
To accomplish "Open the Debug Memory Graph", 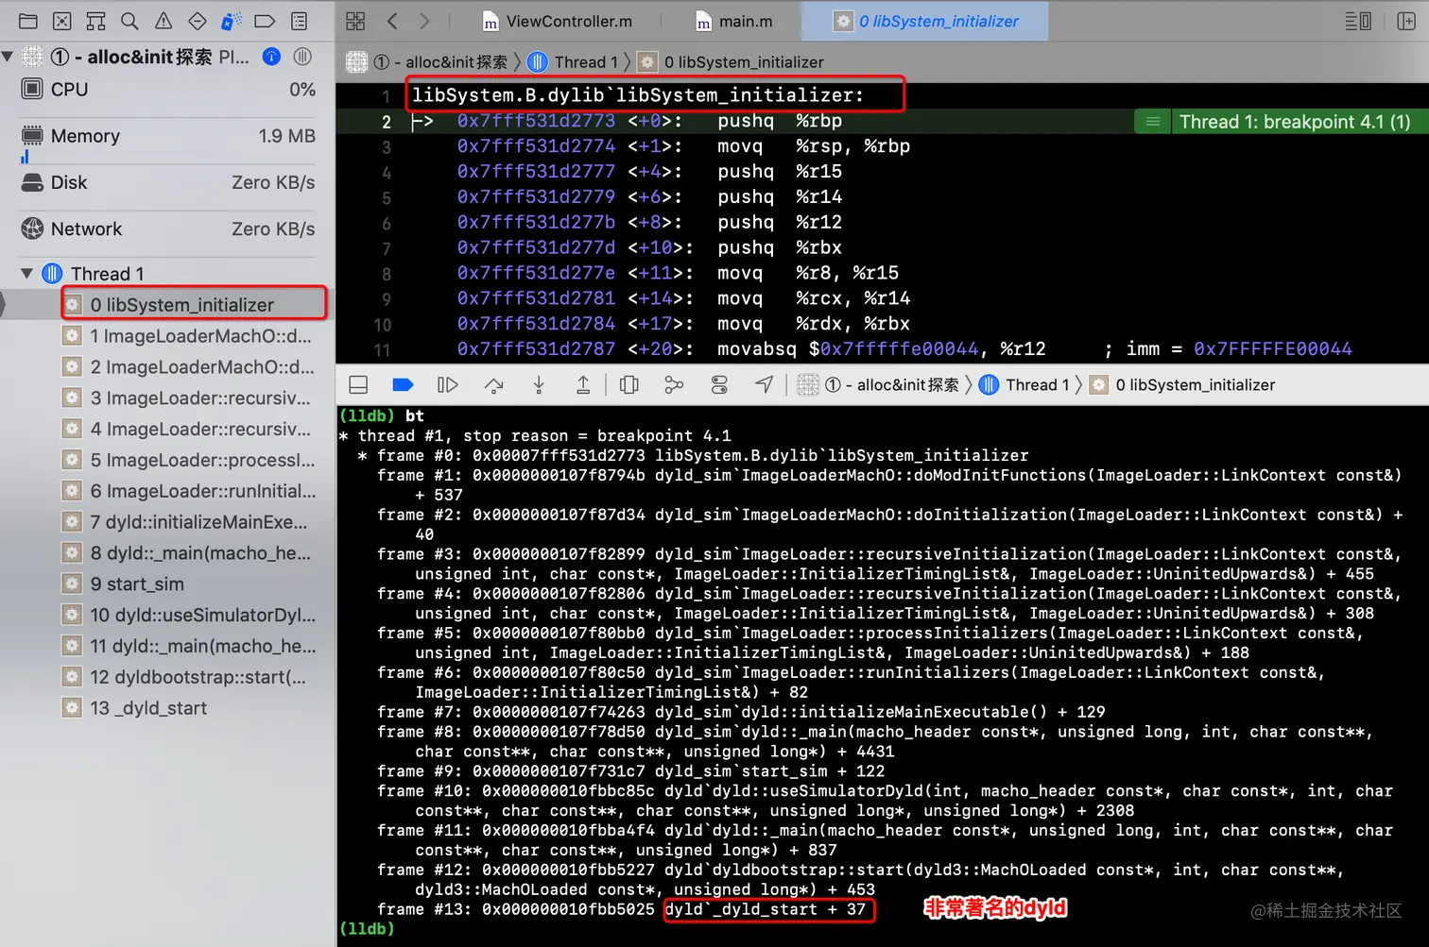I will 674,384.
